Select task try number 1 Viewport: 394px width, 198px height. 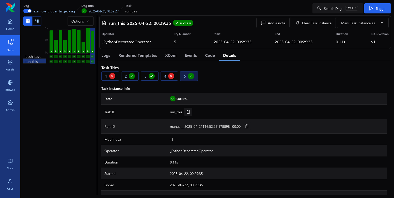(110, 76)
